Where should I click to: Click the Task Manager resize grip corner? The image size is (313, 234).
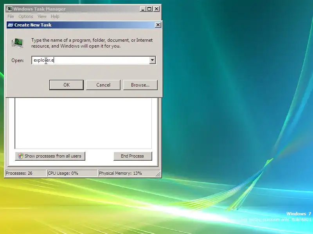pos(158,174)
